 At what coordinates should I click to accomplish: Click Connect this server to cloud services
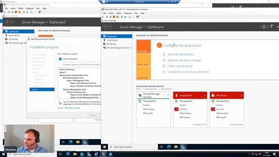(x=188, y=72)
